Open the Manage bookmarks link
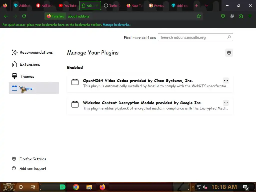This screenshot has height=192, width=256. 117,25
